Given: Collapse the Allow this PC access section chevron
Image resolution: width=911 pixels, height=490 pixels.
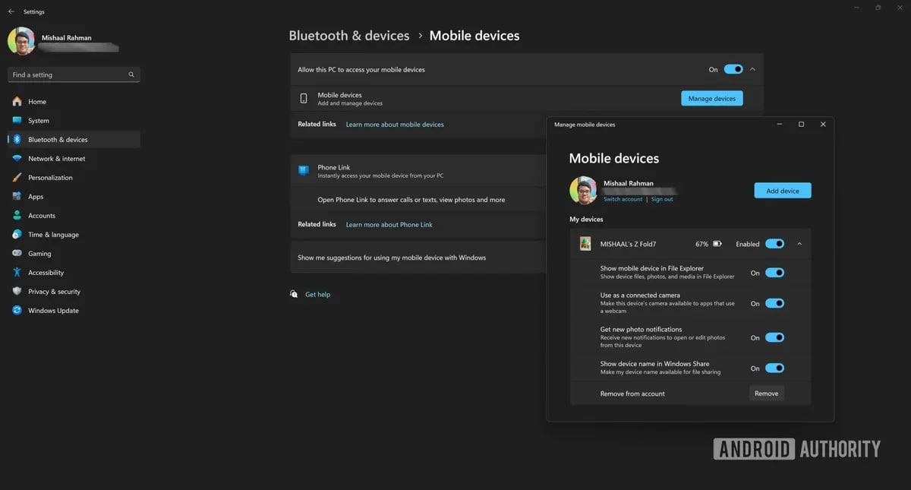Looking at the screenshot, I should pos(752,69).
